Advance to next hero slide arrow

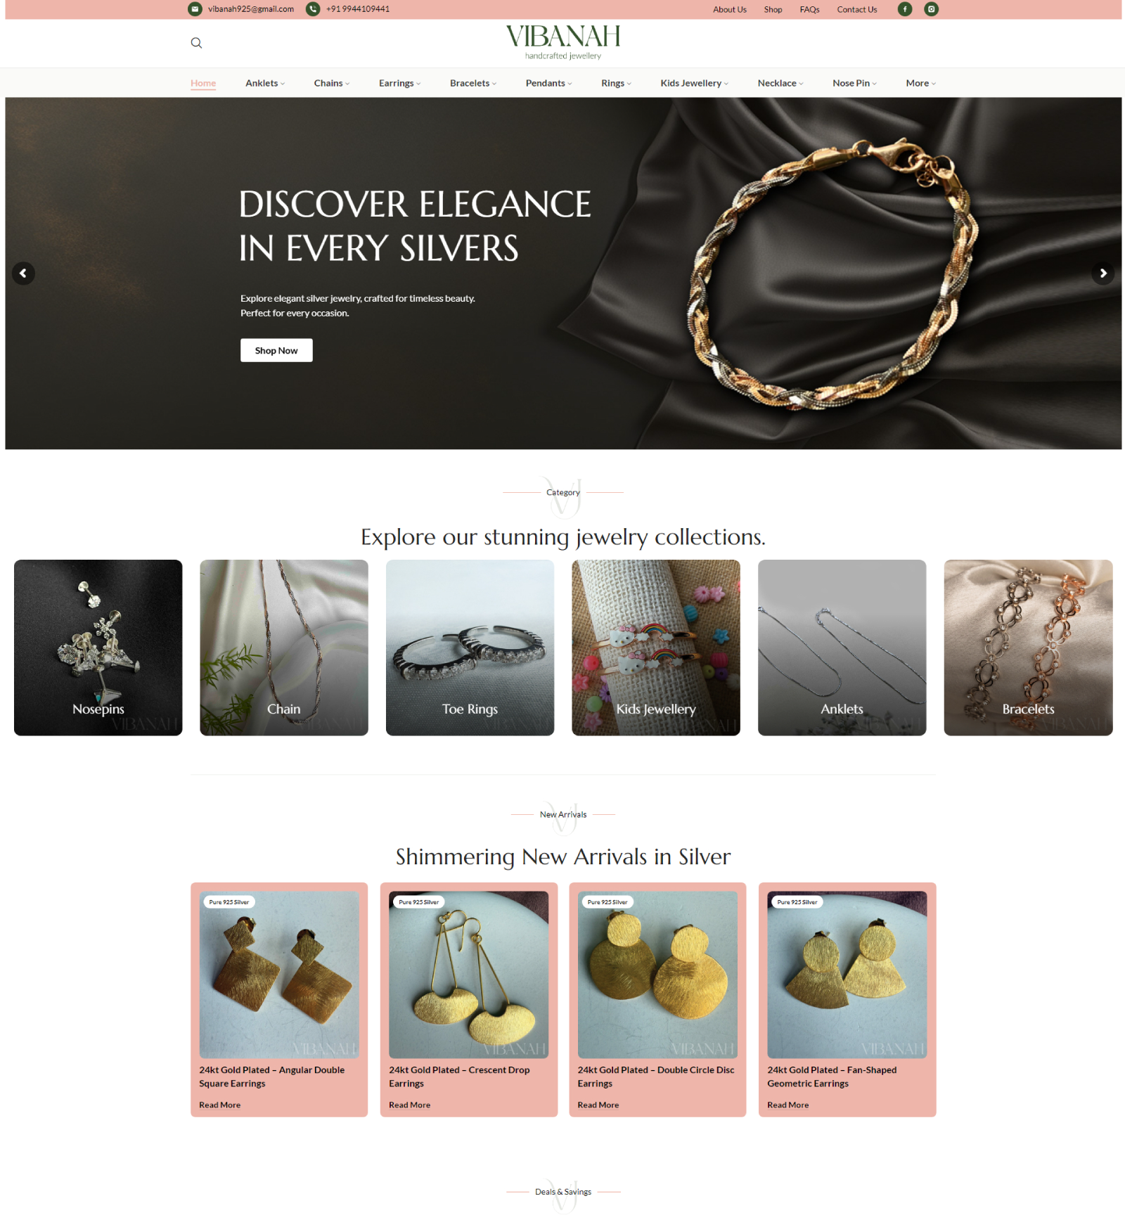tap(1102, 273)
